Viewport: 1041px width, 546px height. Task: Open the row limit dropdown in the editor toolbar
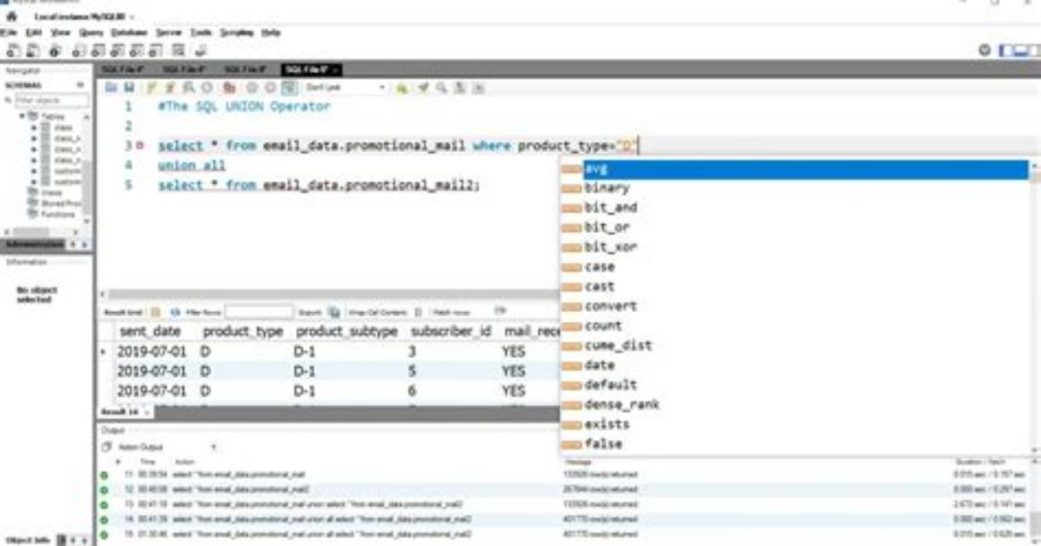coord(346,88)
